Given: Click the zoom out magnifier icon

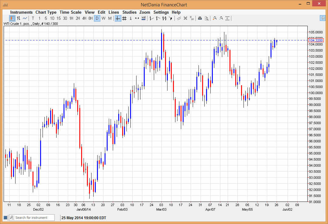Looking at the screenshot, I should point(221,18).
